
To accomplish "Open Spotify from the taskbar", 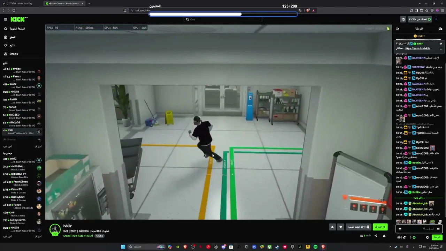I will [315, 247].
